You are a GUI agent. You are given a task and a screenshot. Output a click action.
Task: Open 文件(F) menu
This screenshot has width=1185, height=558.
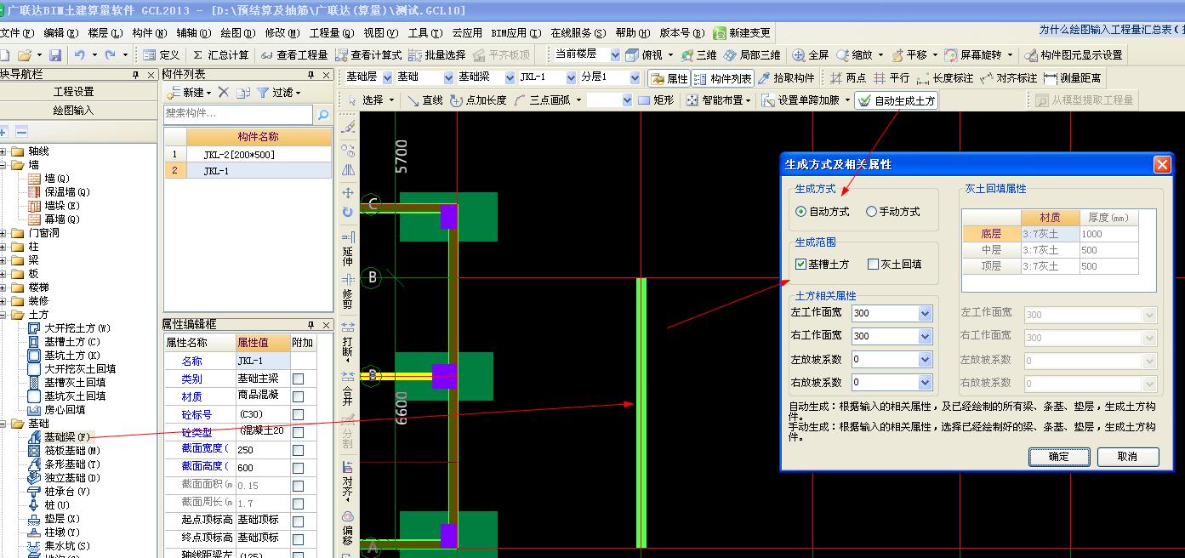point(17,33)
